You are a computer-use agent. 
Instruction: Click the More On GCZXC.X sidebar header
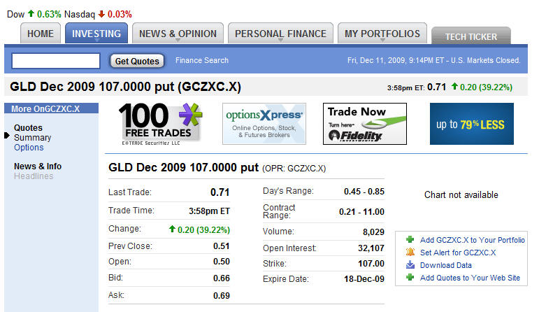click(51, 108)
